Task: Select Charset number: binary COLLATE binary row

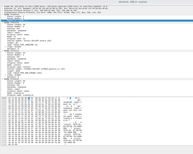Action: 29,41
